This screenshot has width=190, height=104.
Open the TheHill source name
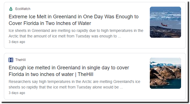(x=20, y=60)
